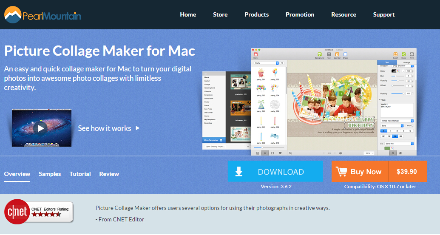Toggle the italic text style button
The width and height of the screenshot is (440, 235).
click(391, 131)
